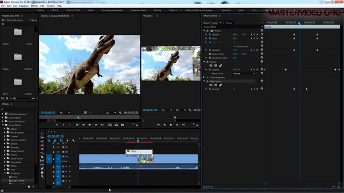The image size is (344, 193).
Task: Click Source monitor playhead slider
Action: 78,117
